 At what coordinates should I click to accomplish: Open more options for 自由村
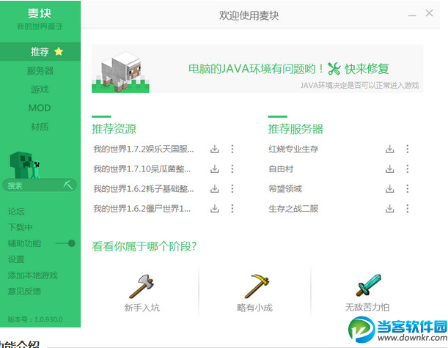408,169
